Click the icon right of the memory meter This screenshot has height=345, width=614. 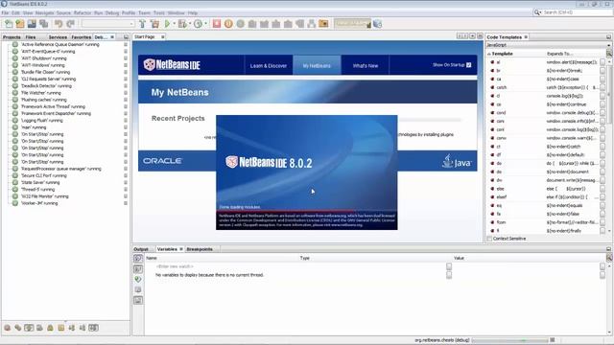pos(377,24)
